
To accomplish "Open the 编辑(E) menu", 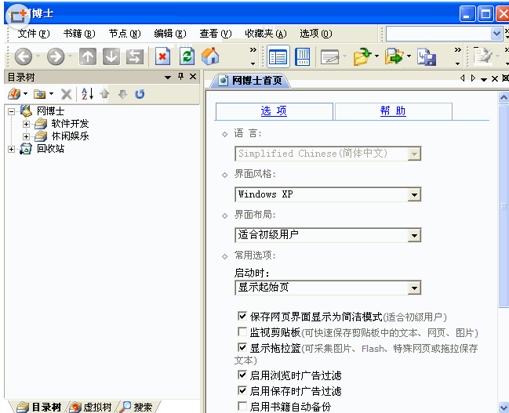I will point(170,34).
